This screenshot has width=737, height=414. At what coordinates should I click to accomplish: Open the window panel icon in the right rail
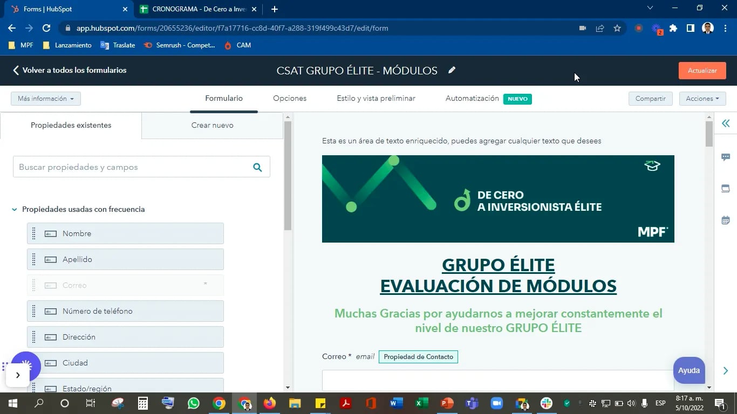click(726, 189)
